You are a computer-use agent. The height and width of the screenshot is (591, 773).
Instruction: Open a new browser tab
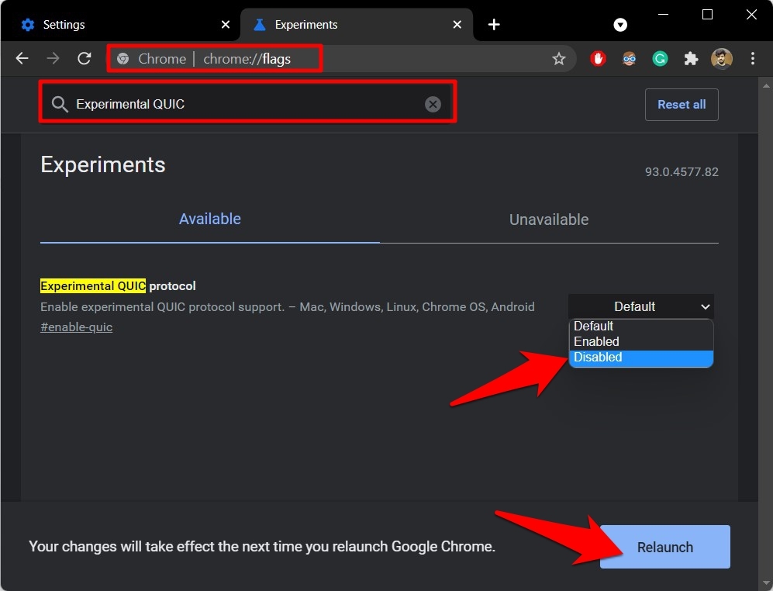[x=494, y=25]
